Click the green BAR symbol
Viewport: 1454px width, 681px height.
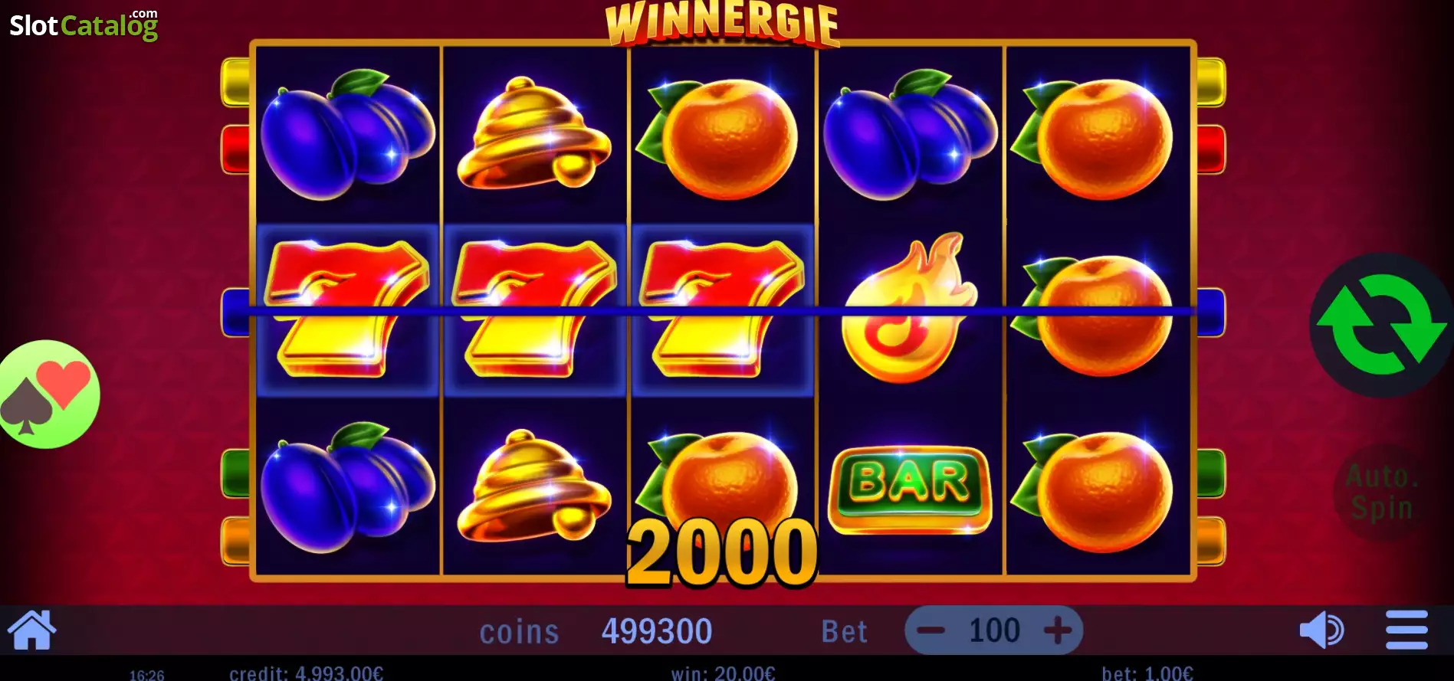(x=910, y=489)
